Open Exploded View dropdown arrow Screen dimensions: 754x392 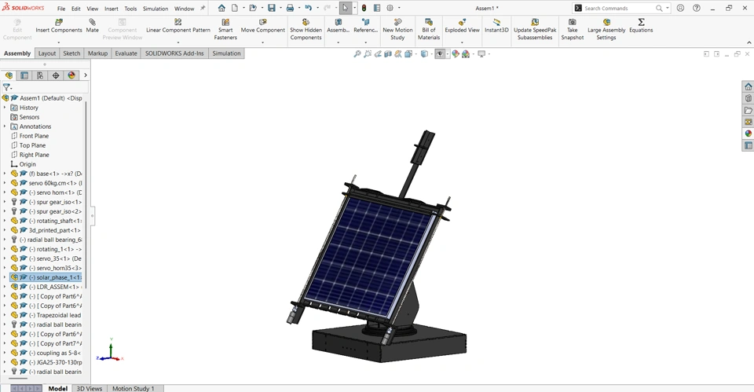(462, 42)
